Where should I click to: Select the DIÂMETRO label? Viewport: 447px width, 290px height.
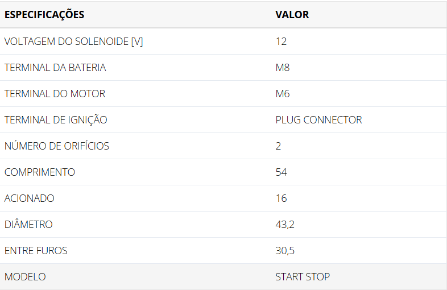(x=28, y=225)
